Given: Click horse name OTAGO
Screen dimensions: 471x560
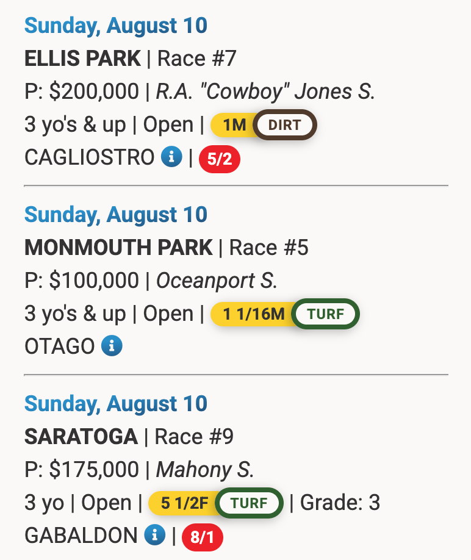Looking at the screenshot, I should pos(59,346).
